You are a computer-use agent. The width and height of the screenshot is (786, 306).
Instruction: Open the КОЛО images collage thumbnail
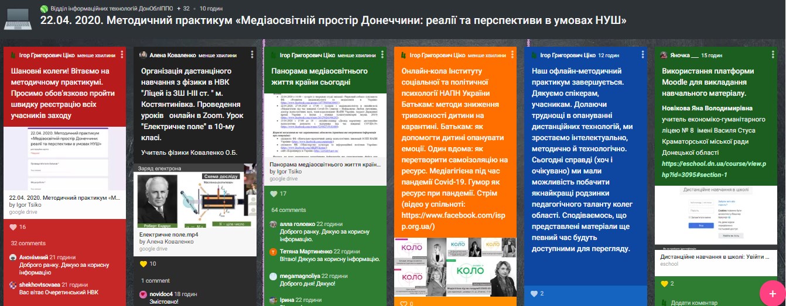455,266
